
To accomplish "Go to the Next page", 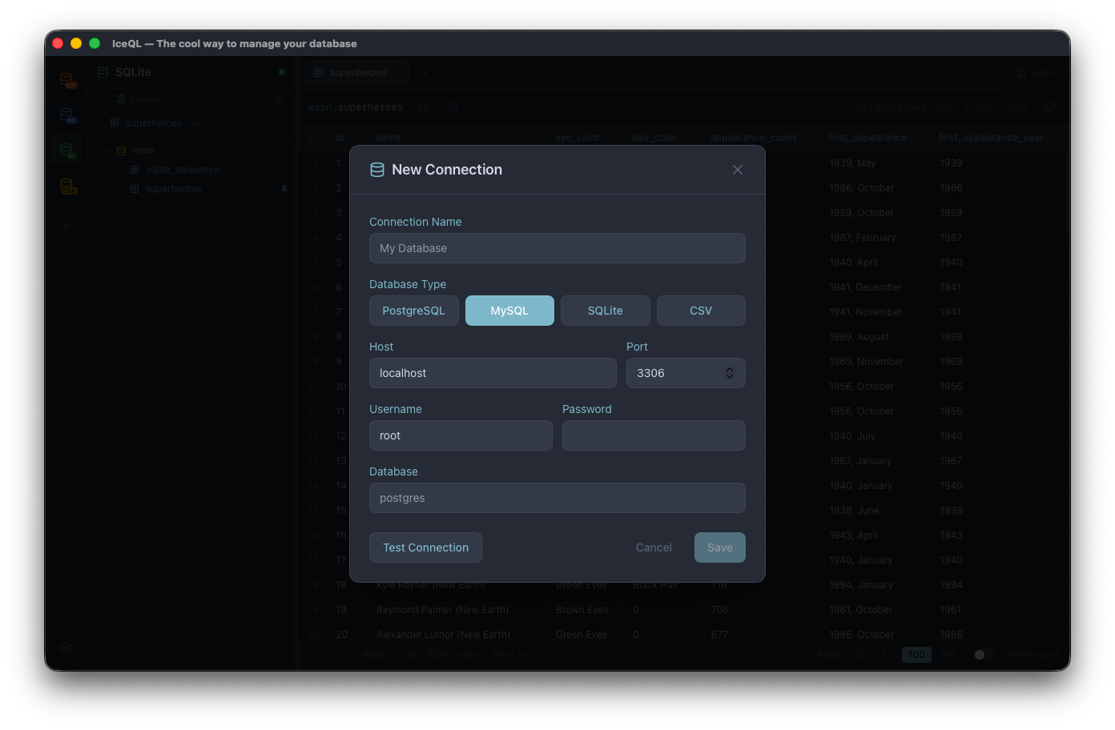I will (x=509, y=655).
